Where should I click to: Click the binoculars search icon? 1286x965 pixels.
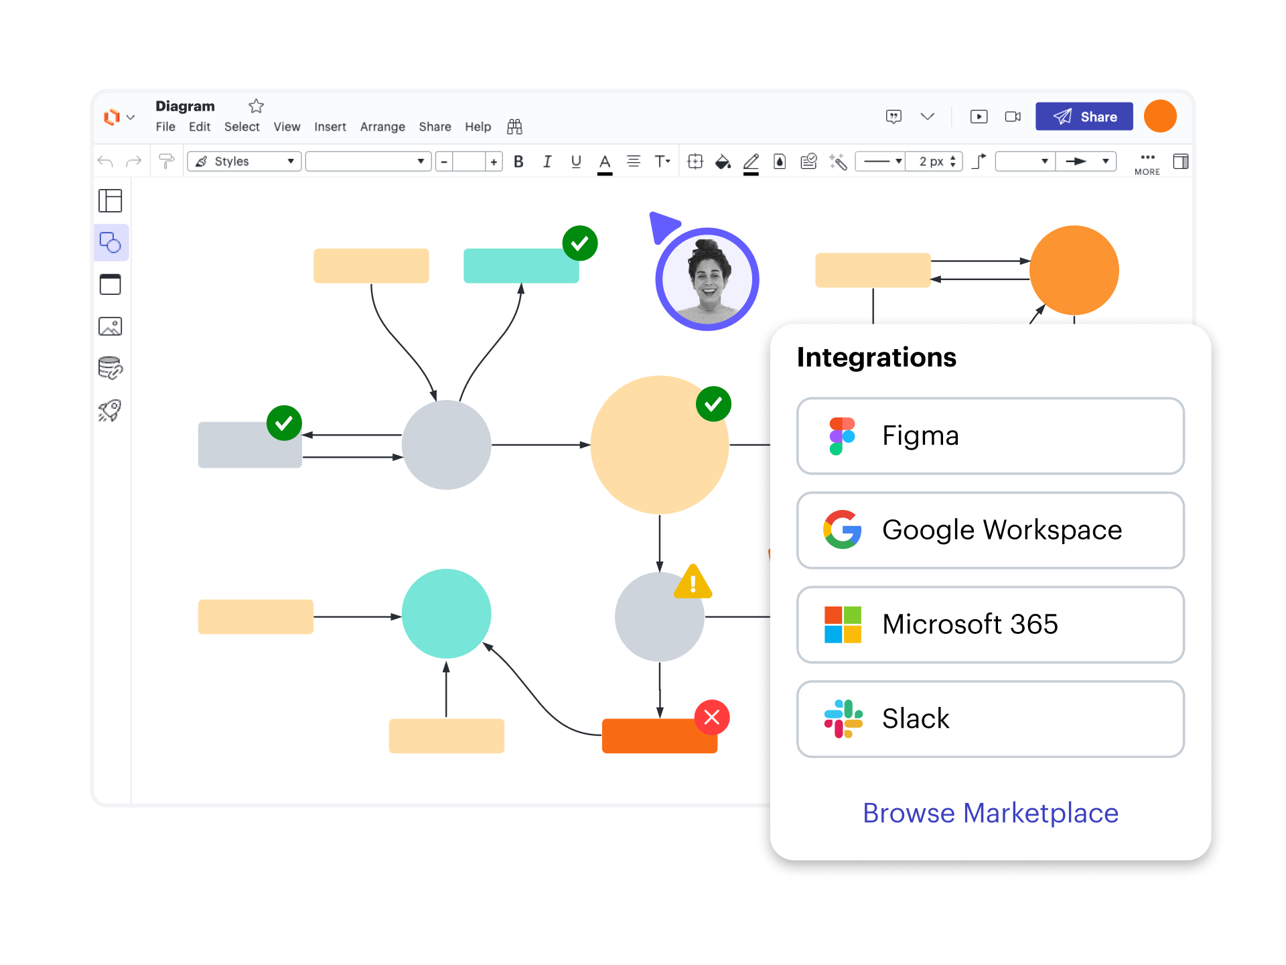coord(514,127)
